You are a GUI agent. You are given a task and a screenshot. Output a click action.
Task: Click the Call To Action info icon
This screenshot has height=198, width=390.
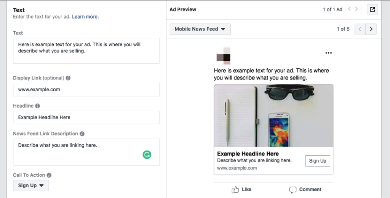coord(49,175)
